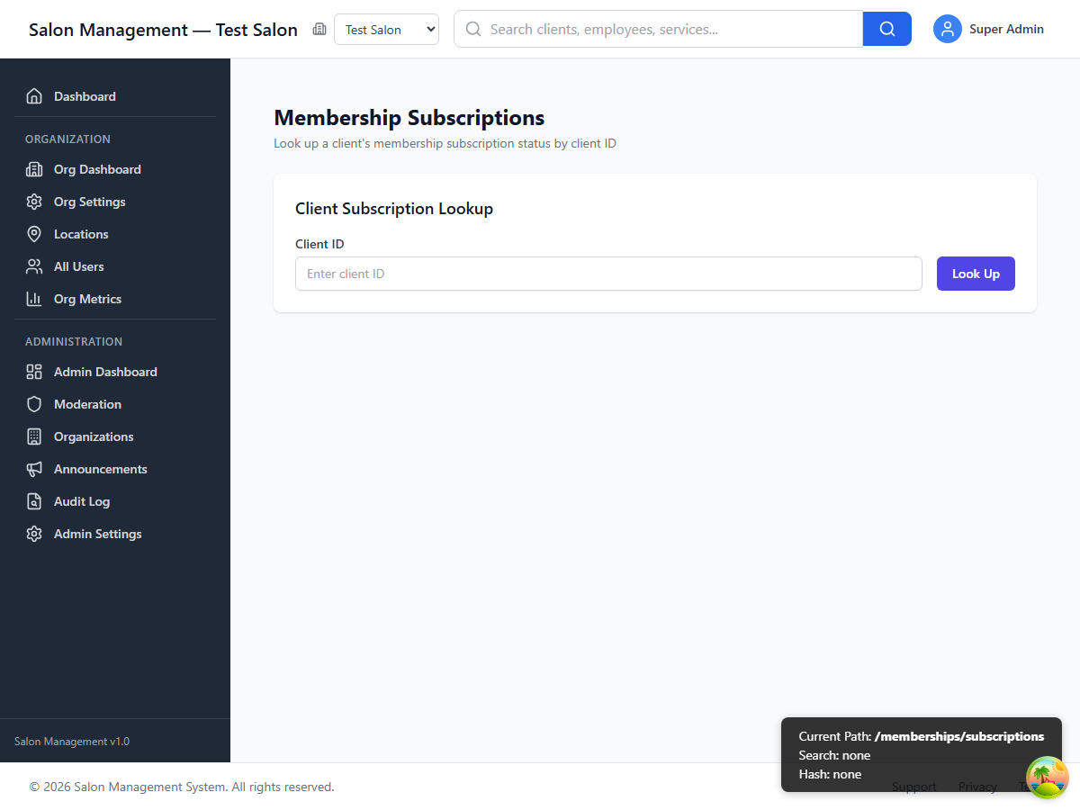Image resolution: width=1080 pixels, height=810 pixels.
Task: Click the Enter client ID input field
Action: coord(608,274)
